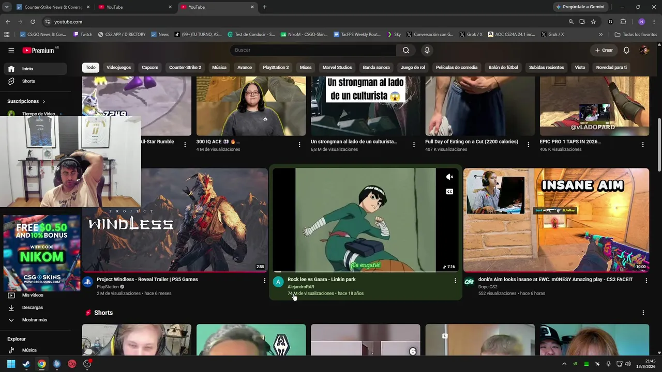Open the CS2.APP / DIRECTORY bookmark
The image size is (662, 372).
122,35
